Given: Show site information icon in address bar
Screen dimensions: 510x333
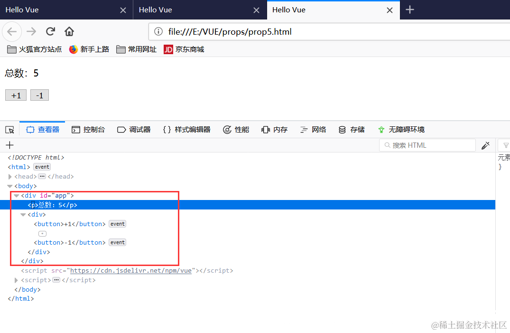Looking at the screenshot, I should [158, 32].
